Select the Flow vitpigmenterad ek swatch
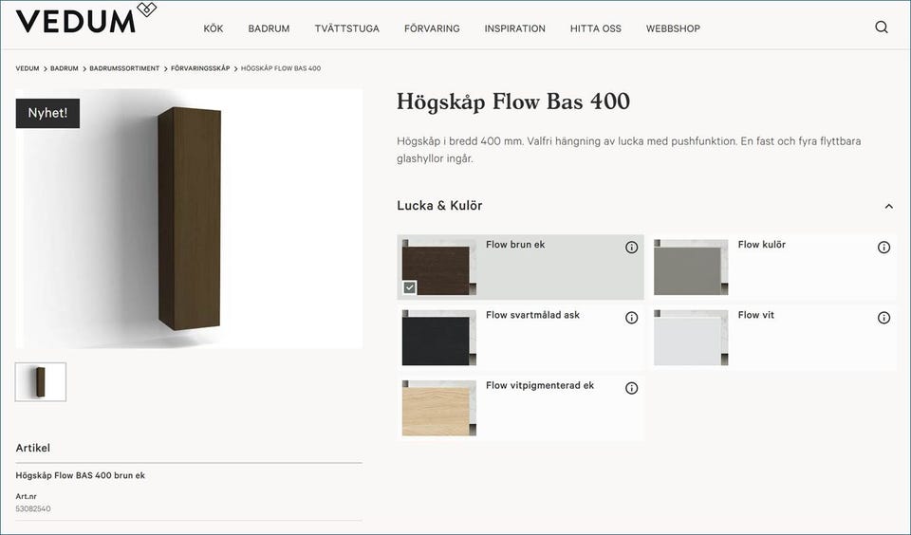911x535 pixels. coord(439,408)
